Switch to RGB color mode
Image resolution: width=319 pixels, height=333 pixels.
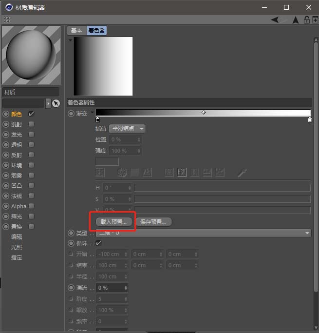(169, 173)
